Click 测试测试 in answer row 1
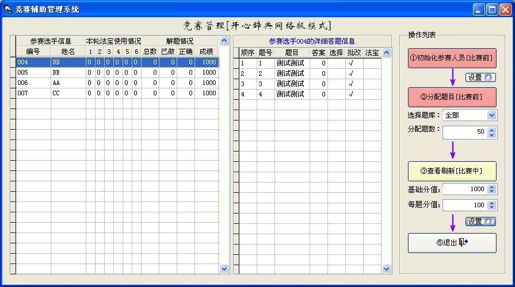Viewport: 515px width, 287px height. click(x=291, y=63)
